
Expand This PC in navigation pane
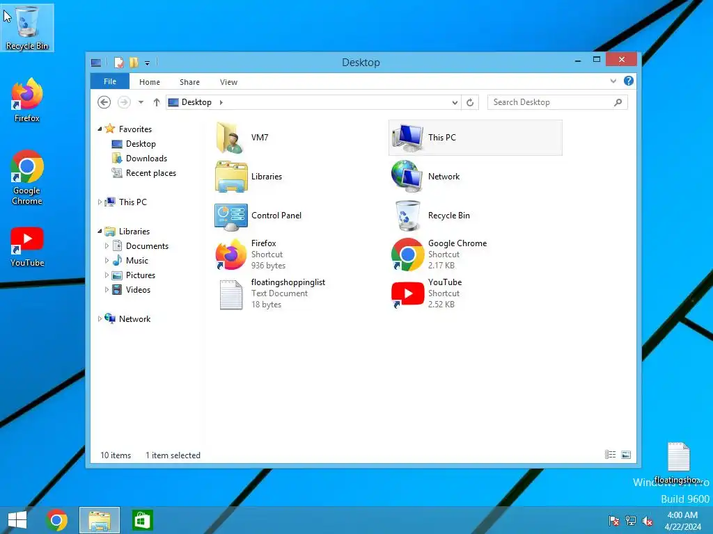pyautogui.click(x=100, y=202)
